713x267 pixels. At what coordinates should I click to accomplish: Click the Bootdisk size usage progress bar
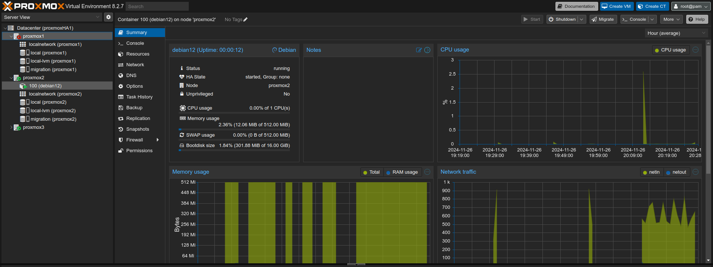pos(234,150)
